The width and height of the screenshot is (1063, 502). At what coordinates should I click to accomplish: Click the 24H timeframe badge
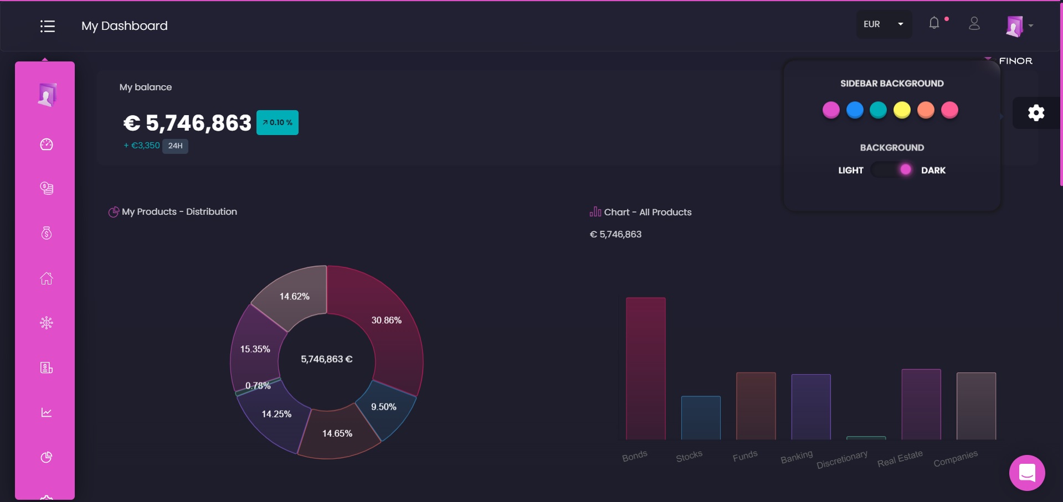click(x=176, y=146)
